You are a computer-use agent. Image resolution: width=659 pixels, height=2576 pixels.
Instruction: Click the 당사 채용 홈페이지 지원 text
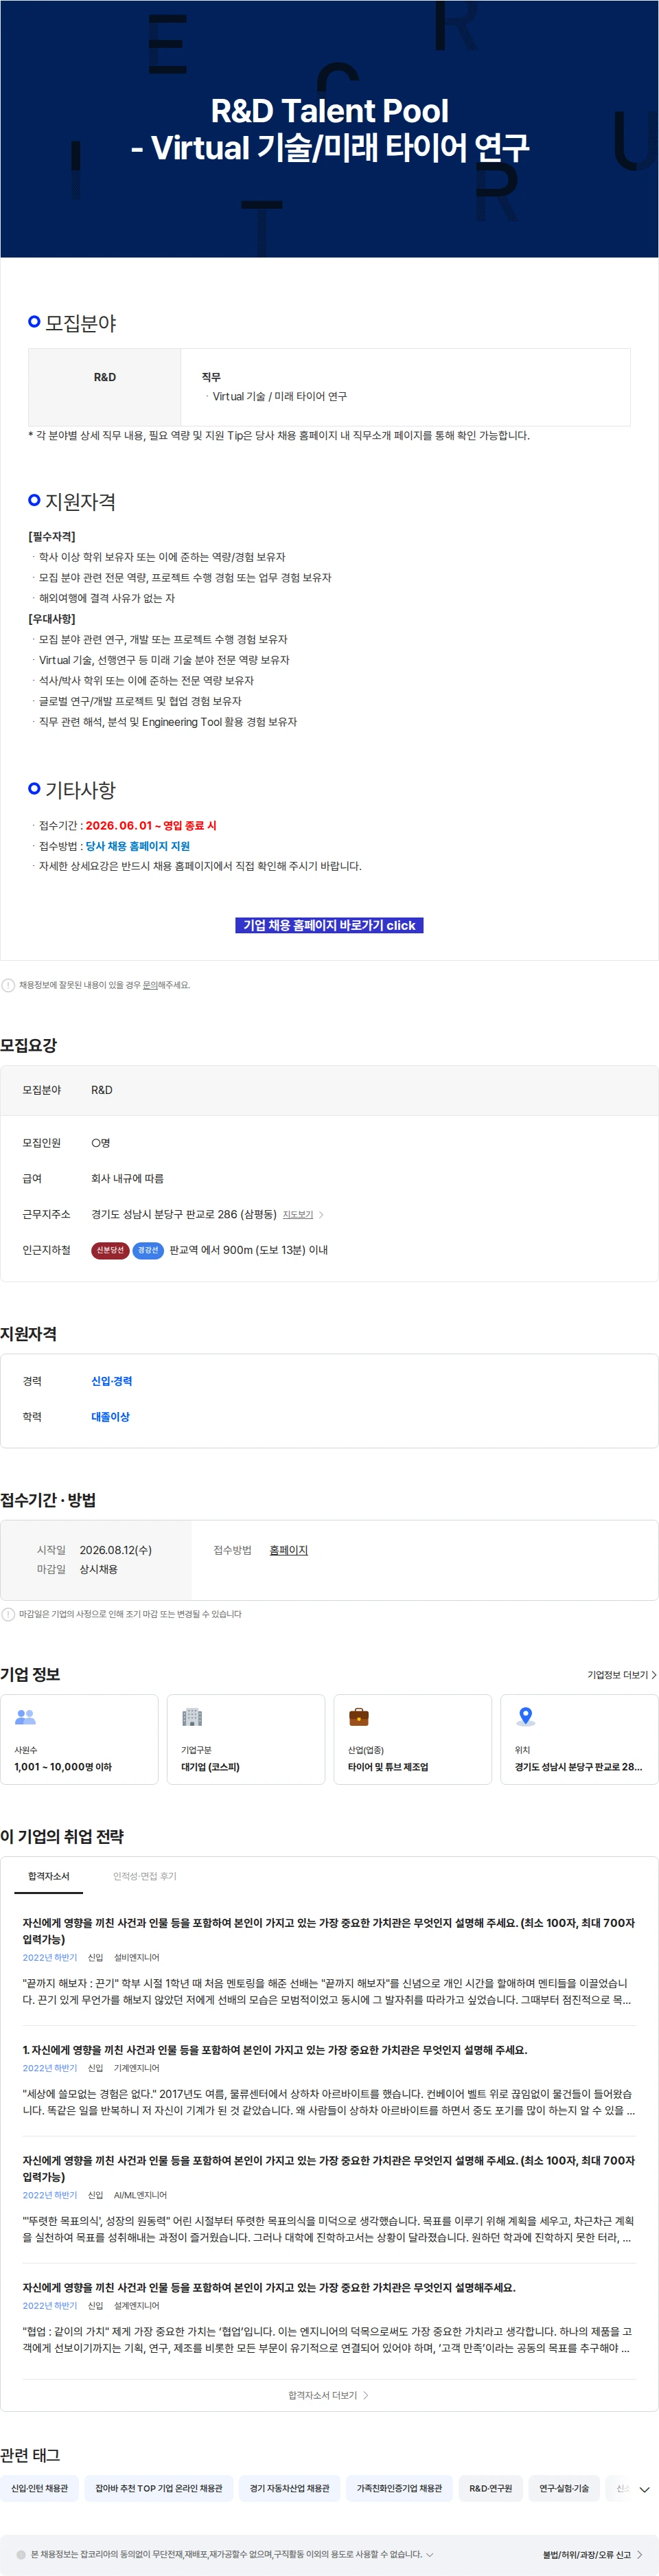tap(137, 846)
